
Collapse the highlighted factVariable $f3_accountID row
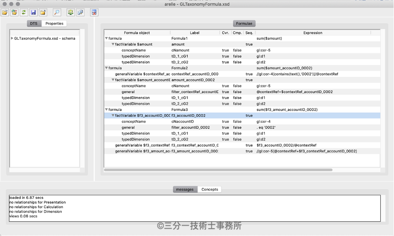[113, 115]
